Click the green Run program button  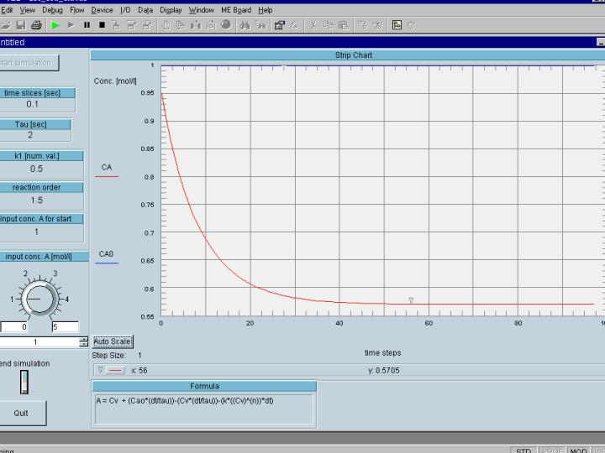coord(55,25)
